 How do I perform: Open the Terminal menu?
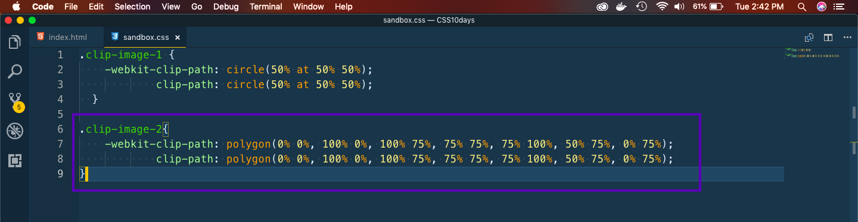(x=266, y=7)
